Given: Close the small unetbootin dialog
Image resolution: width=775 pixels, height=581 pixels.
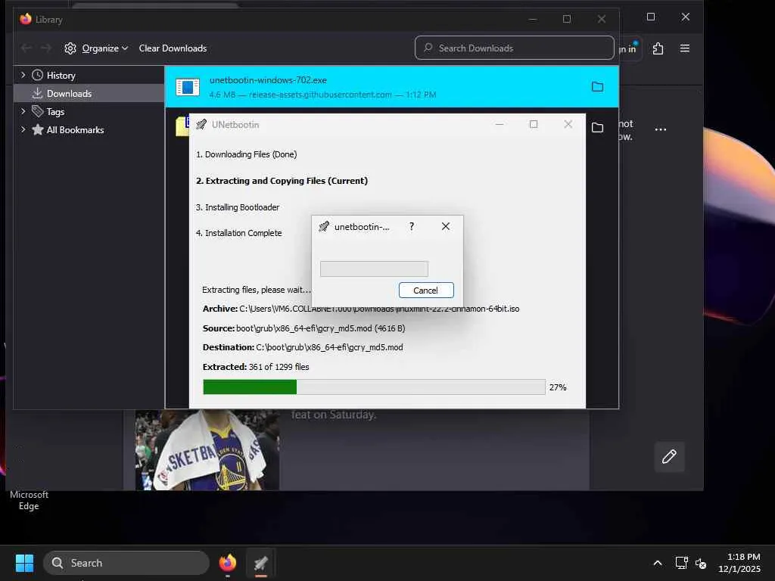Looking at the screenshot, I should point(445,226).
